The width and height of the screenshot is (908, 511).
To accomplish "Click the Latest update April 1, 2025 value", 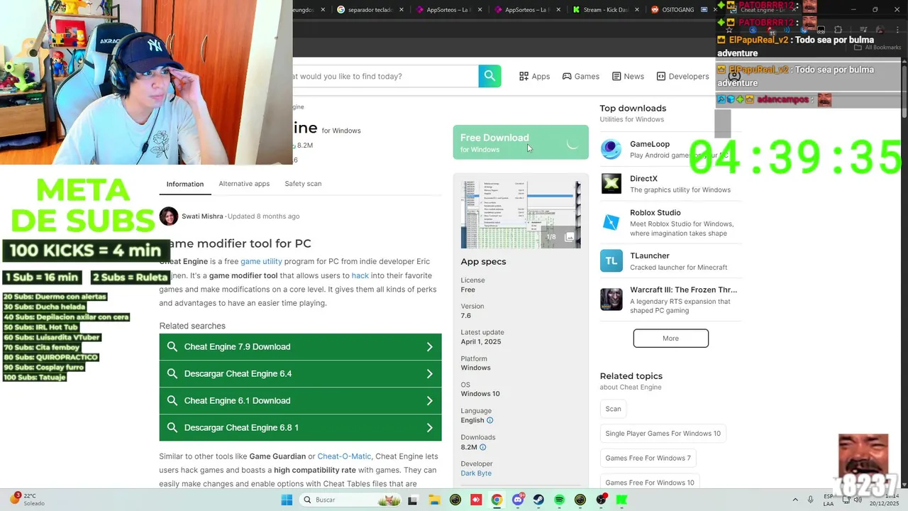I will point(481,342).
